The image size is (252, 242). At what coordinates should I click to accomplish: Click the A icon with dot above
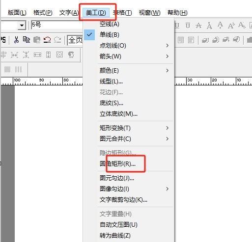(x=209, y=26)
